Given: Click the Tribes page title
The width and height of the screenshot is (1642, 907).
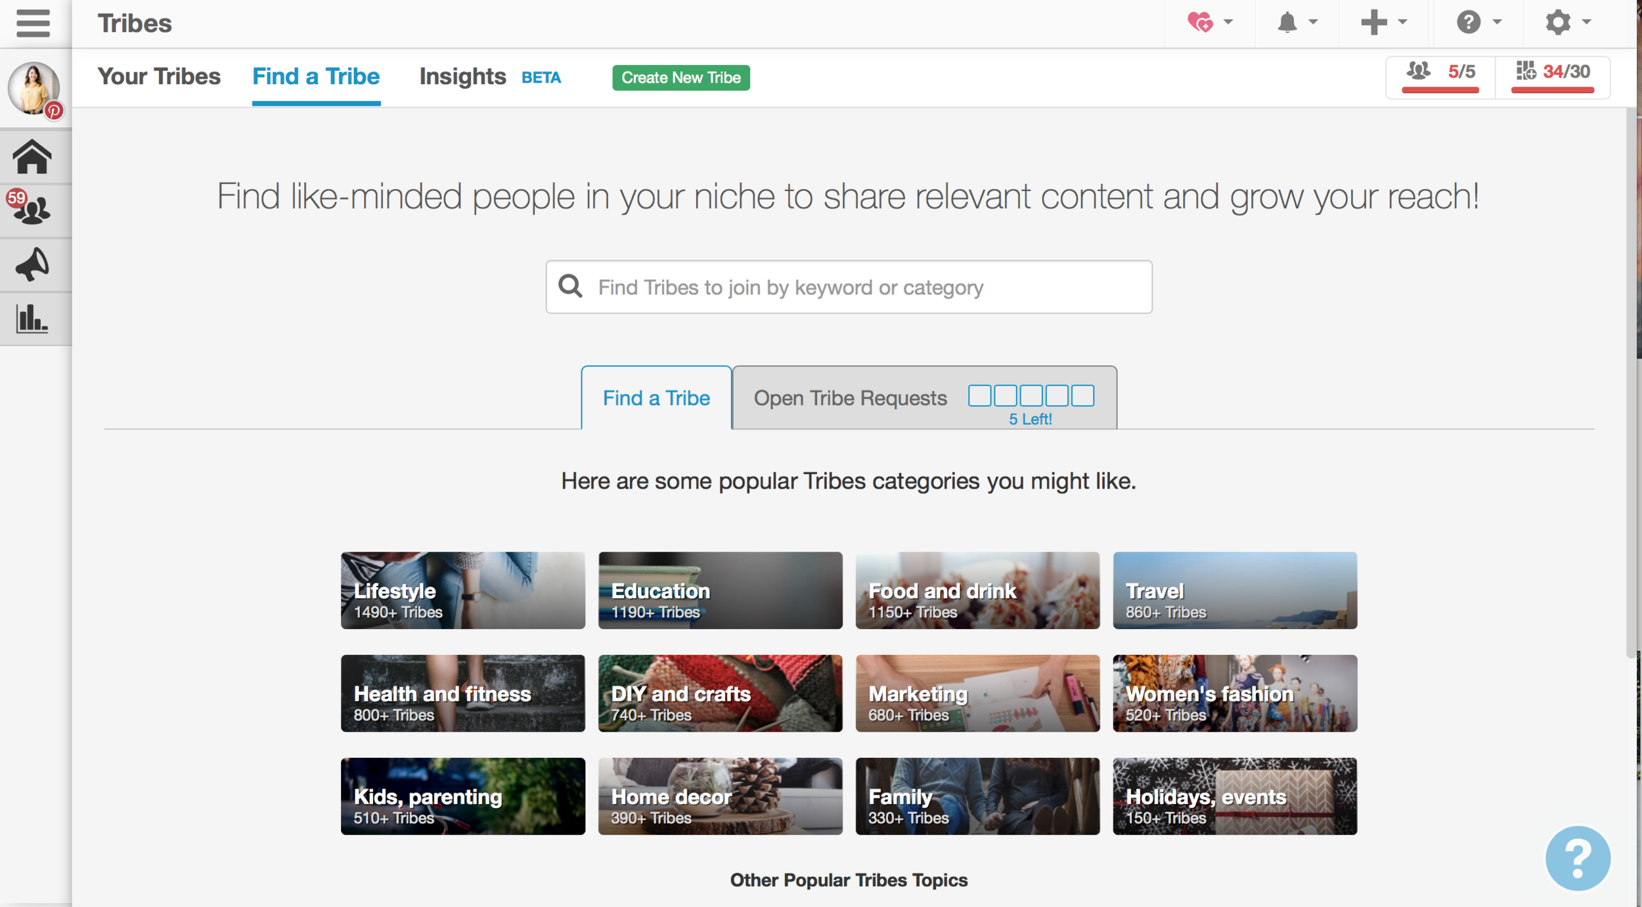Looking at the screenshot, I should 135,24.
